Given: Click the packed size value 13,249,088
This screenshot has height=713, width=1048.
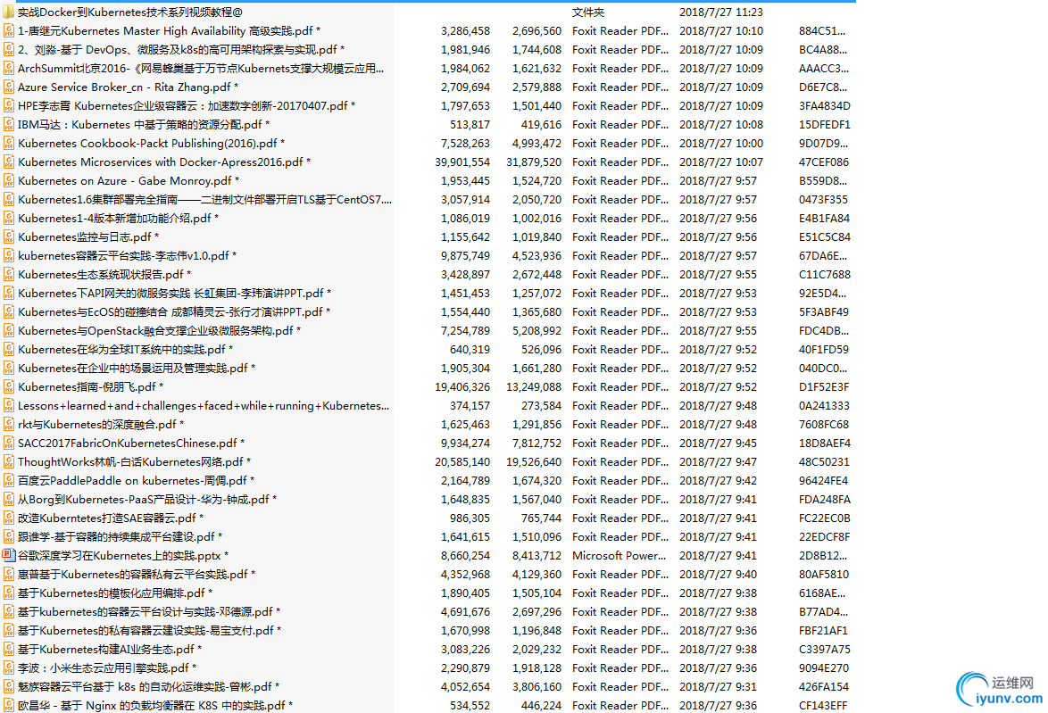Looking at the screenshot, I should pos(534,387).
